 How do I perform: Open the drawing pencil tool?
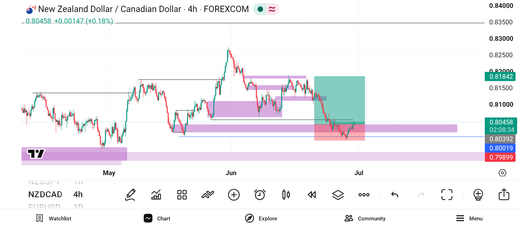coord(130,195)
